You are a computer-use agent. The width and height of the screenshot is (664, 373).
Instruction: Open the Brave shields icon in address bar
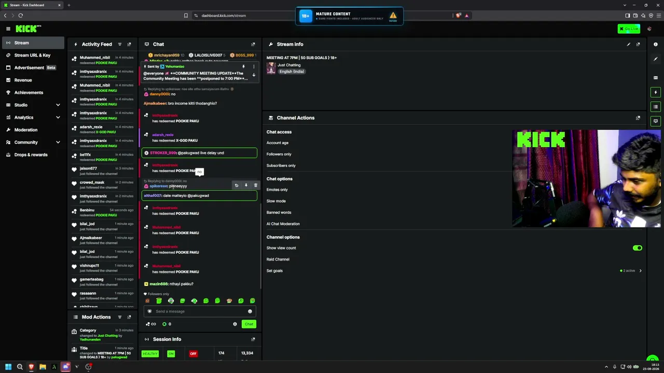click(x=458, y=16)
